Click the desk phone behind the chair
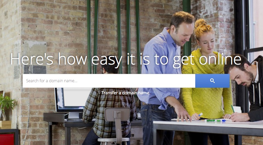This screenshot has width=263, height=145. coord(139,115)
